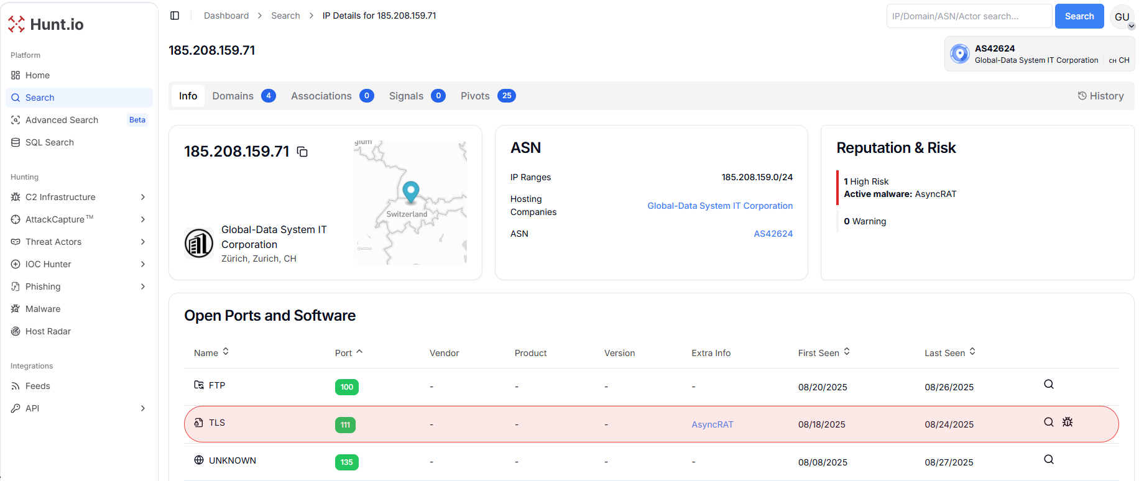Screen dimensions: 1144x481
Task: Expand the Phishing menu
Action: pos(79,286)
